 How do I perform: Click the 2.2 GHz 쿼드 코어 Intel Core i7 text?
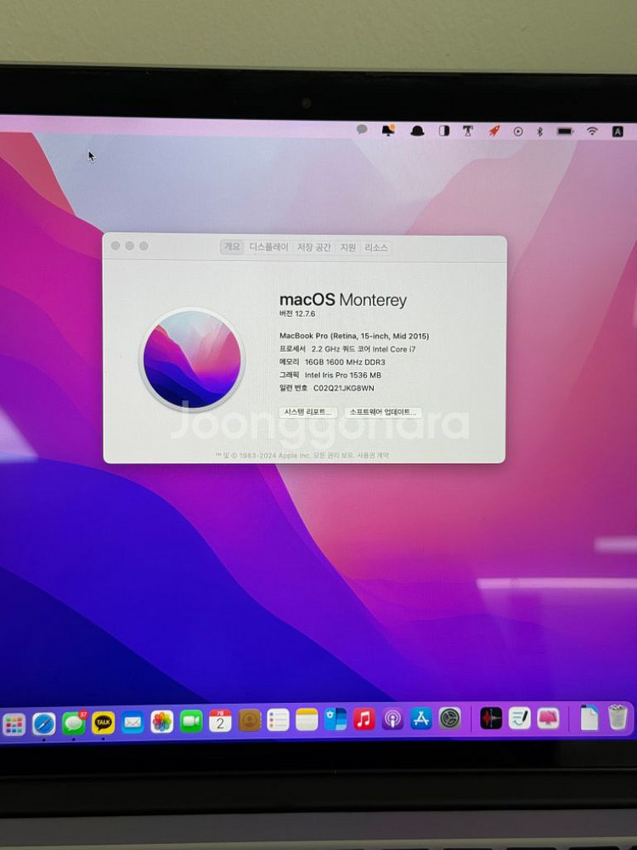pyautogui.click(x=364, y=349)
